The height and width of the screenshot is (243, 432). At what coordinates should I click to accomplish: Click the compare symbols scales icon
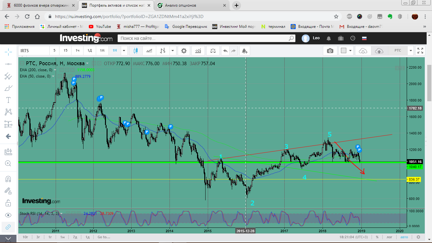click(x=213, y=51)
